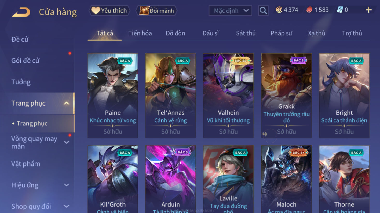This screenshot has width=380, height=213.
Task: Click the gold coin balance icon
Action: pos(279,10)
